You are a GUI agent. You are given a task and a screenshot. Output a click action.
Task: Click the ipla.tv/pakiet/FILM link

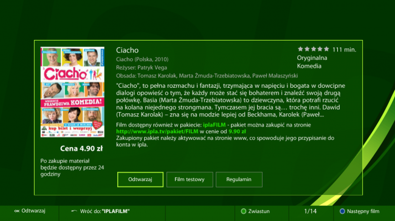pyautogui.click(x=157, y=131)
